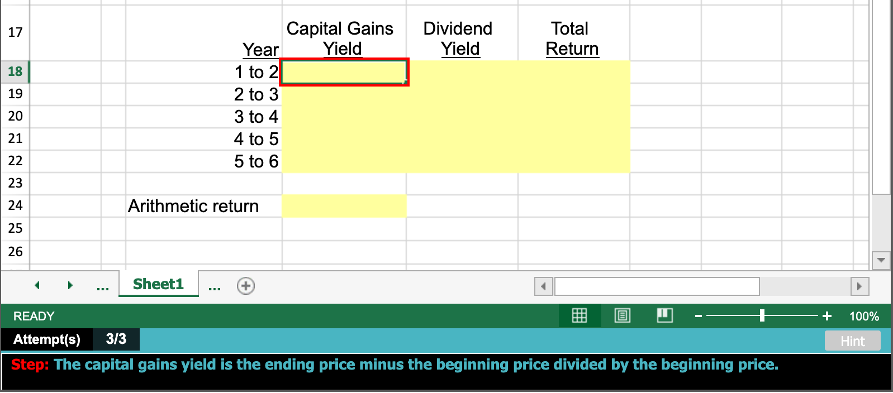
Task: Switch to the Sheet1 tab
Action: click(x=158, y=285)
